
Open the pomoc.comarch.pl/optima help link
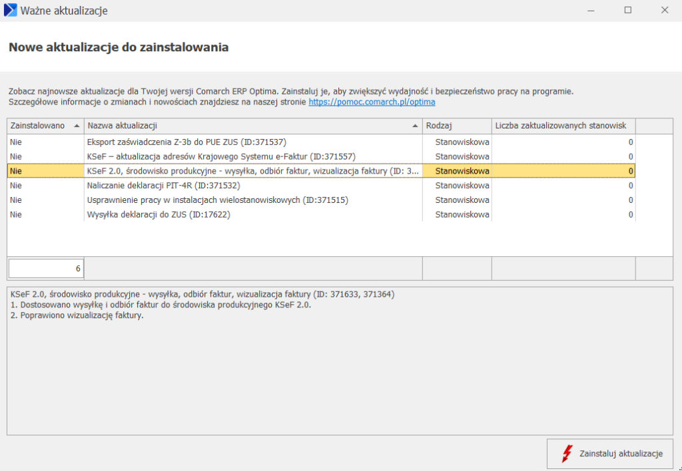coord(372,102)
